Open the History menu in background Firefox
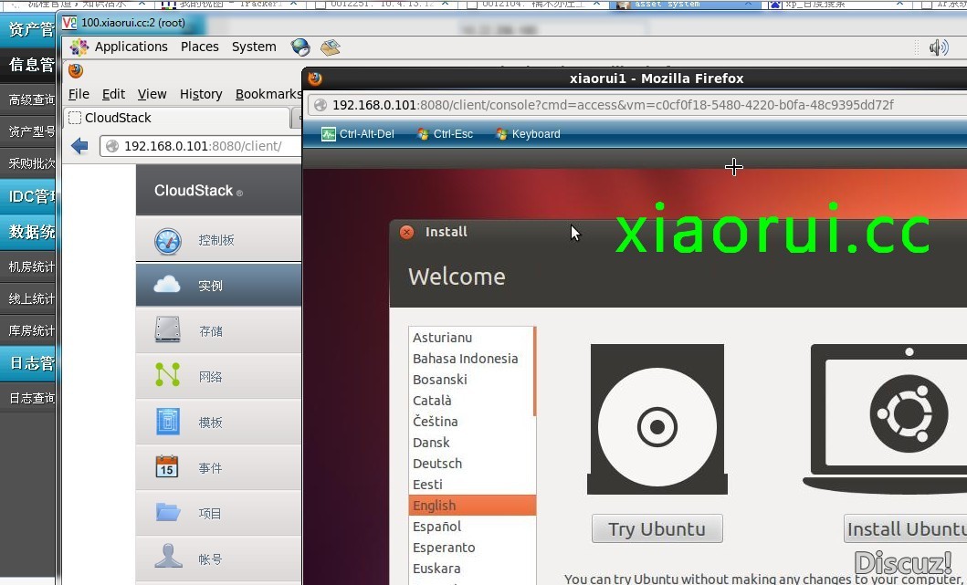 click(201, 94)
